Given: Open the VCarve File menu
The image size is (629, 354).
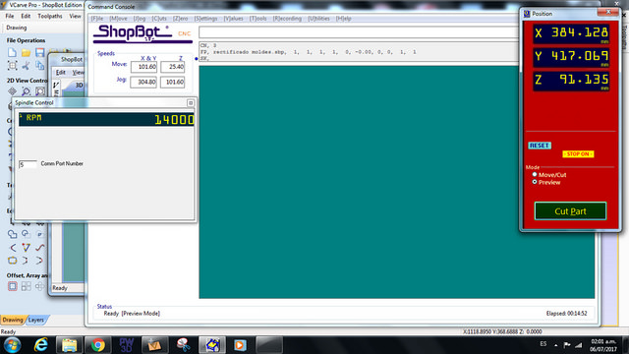Looking at the screenshot, I should tap(10, 16).
